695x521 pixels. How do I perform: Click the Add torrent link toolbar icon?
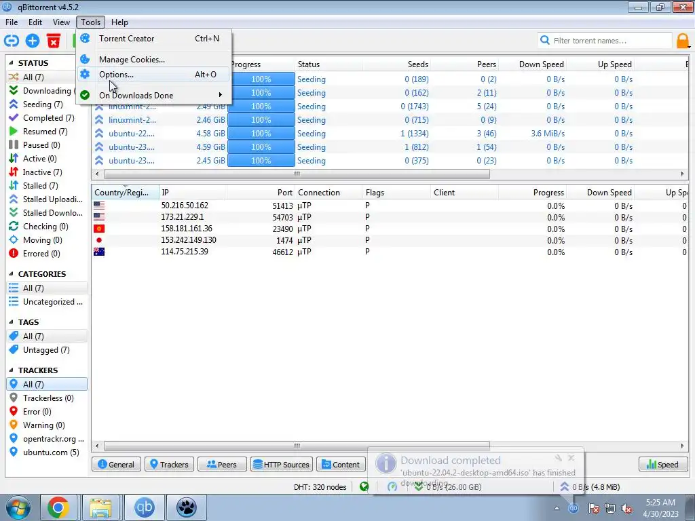[12, 41]
